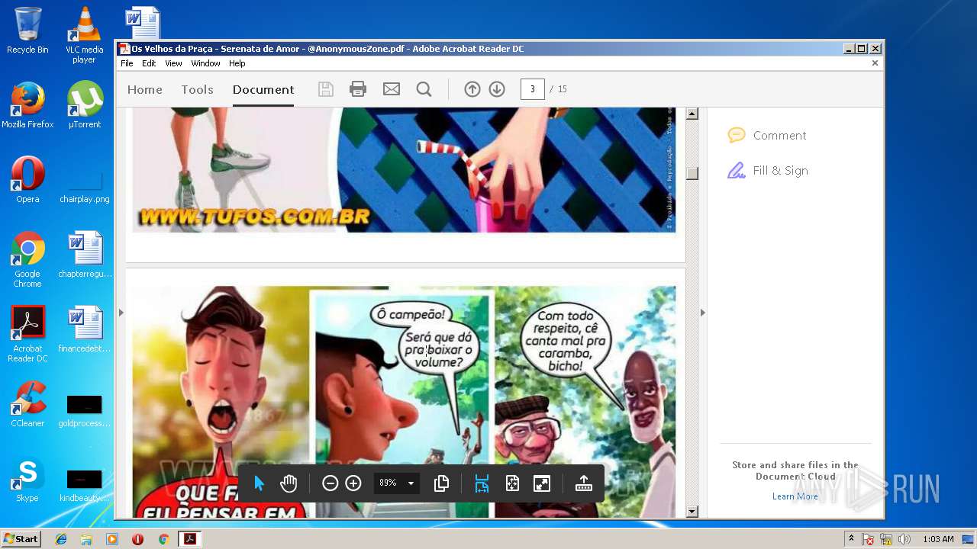977x549 pixels.
Task: Launch CCleaner desktop shortcut
Action: (x=27, y=404)
